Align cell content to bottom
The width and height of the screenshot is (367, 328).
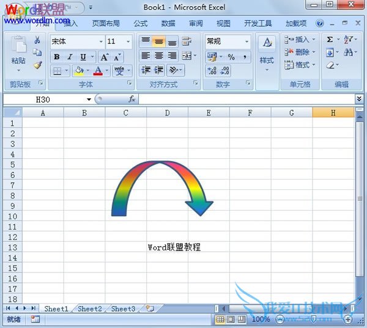[172, 42]
